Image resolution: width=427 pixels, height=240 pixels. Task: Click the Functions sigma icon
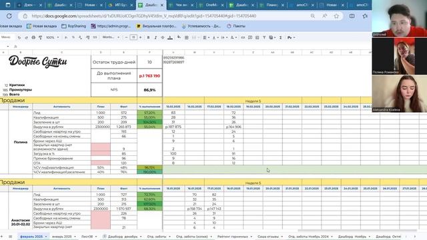(x=280, y=37)
